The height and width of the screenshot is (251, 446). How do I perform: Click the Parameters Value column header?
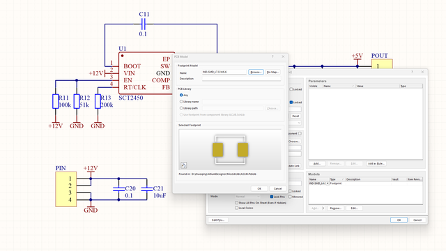[x=378, y=86]
